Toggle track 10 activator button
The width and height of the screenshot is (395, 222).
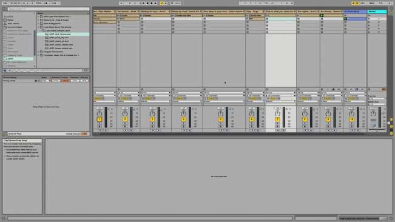tap(352, 119)
